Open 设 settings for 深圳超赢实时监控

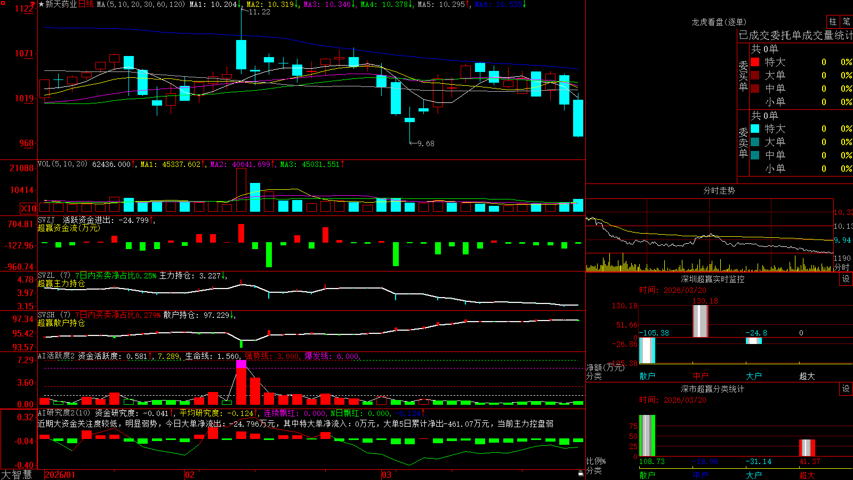click(846, 279)
